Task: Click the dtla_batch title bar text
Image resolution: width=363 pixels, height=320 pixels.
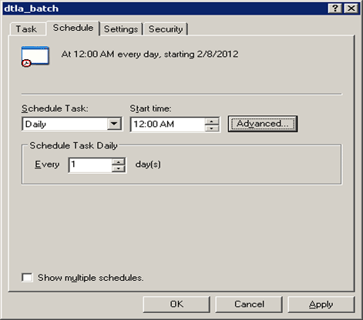Action: click(32, 8)
